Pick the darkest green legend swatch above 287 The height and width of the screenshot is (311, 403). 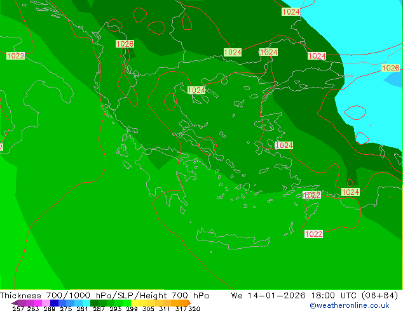(x=94, y=303)
